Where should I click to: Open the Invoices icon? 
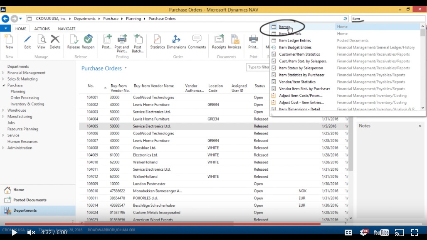pos(234,39)
